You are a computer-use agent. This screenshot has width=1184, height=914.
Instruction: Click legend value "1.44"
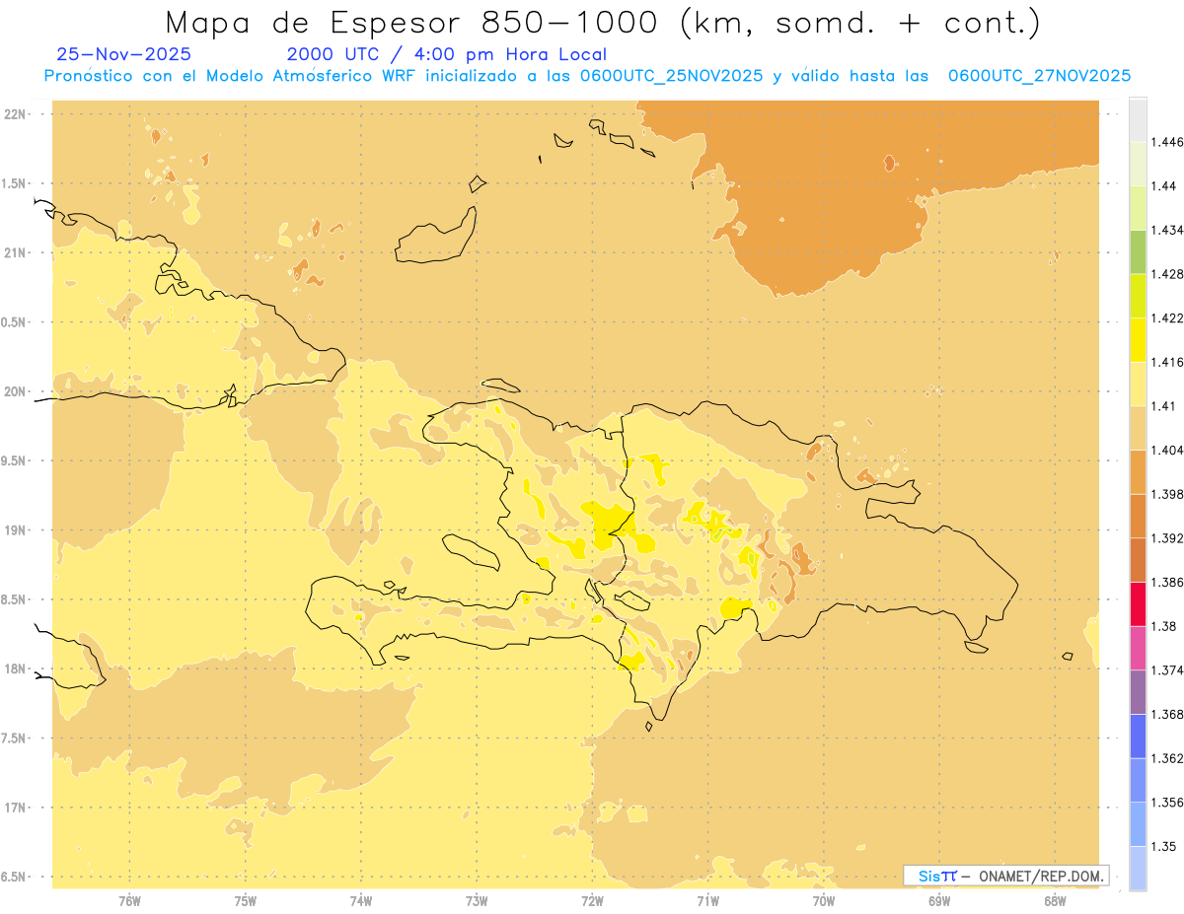1164,185
